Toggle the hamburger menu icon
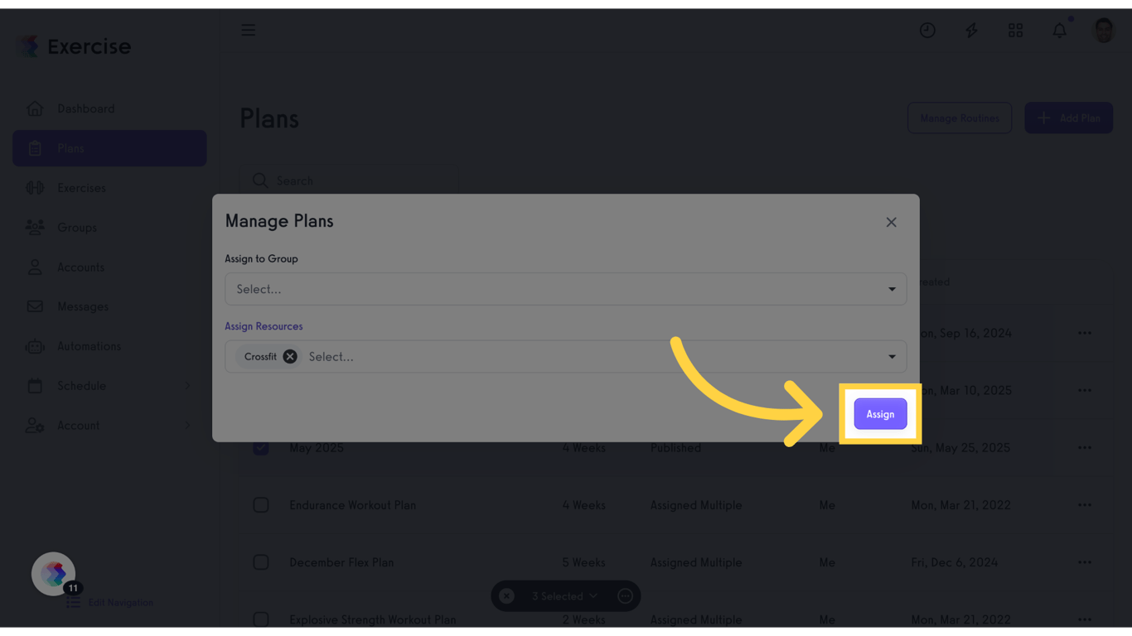This screenshot has height=636, width=1132. click(249, 31)
